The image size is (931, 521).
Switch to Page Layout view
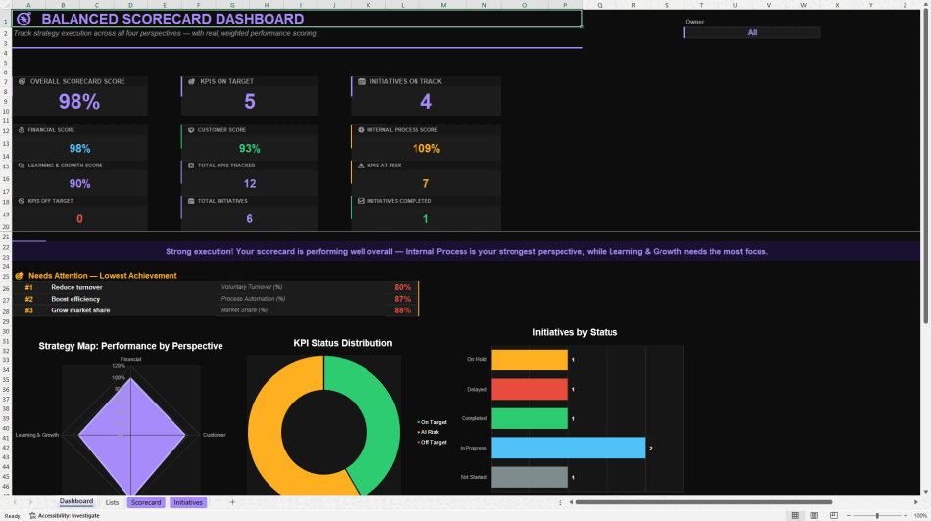click(x=814, y=516)
